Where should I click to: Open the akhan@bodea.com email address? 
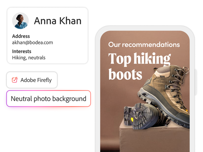point(32,42)
